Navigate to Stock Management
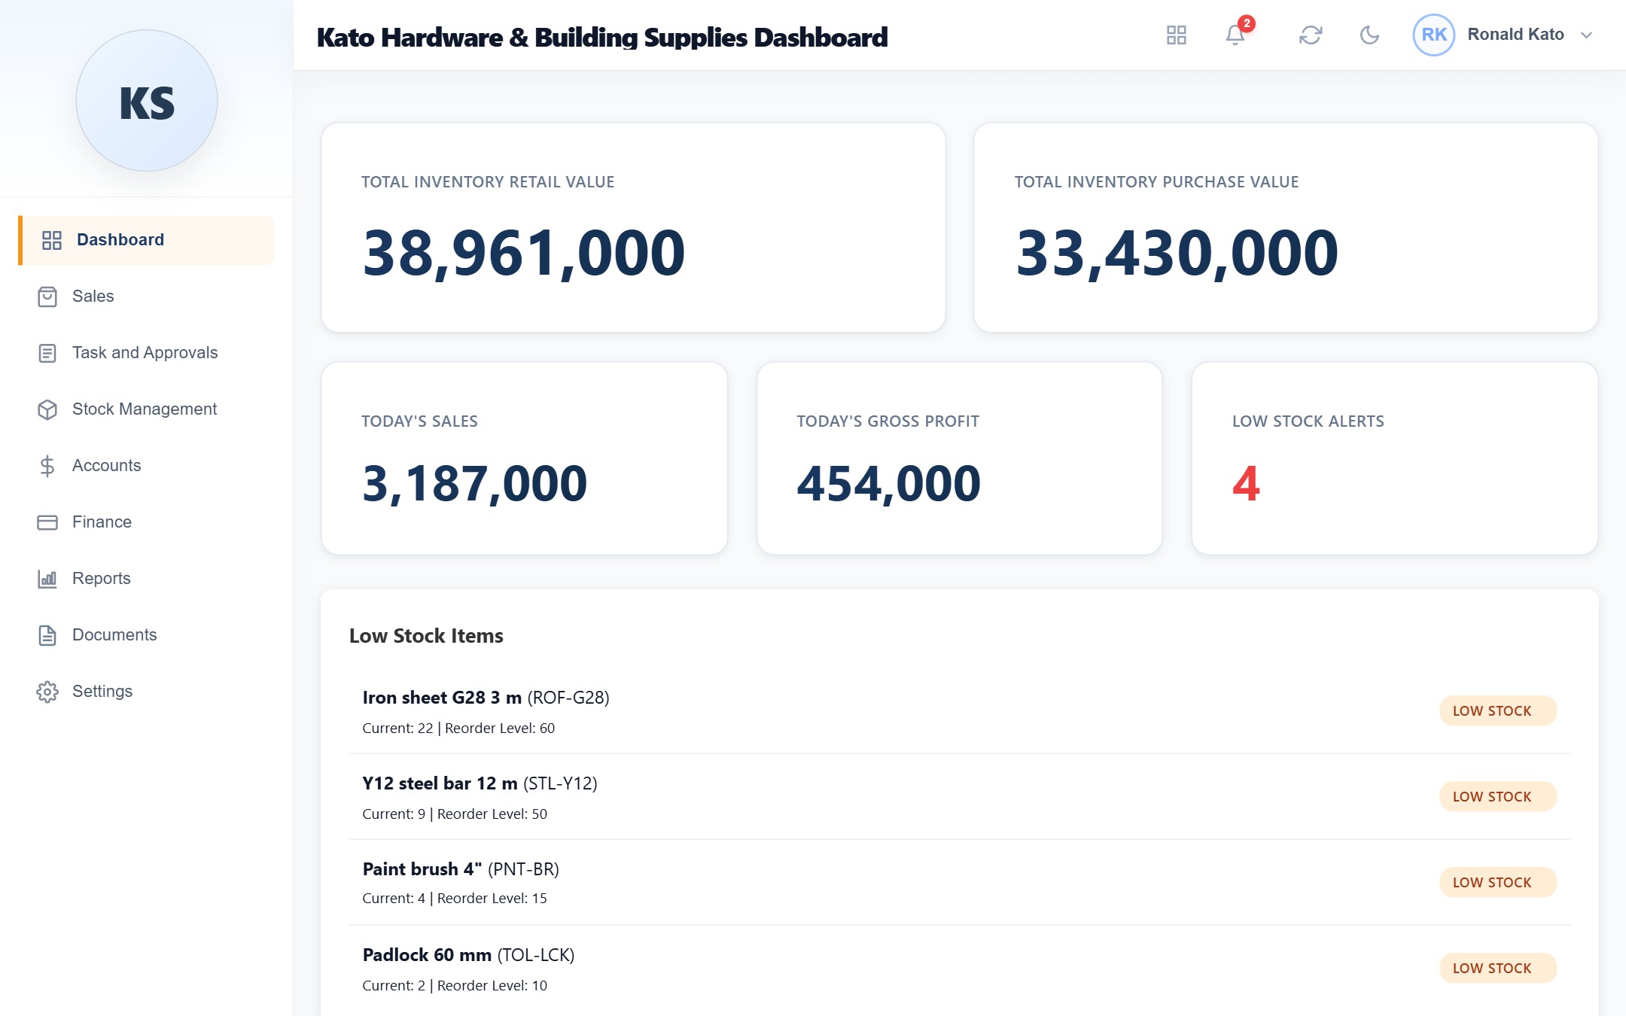1626x1016 pixels. pos(146,409)
